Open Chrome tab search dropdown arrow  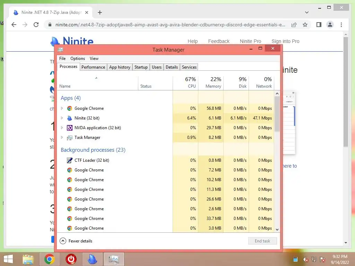(307, 12)
